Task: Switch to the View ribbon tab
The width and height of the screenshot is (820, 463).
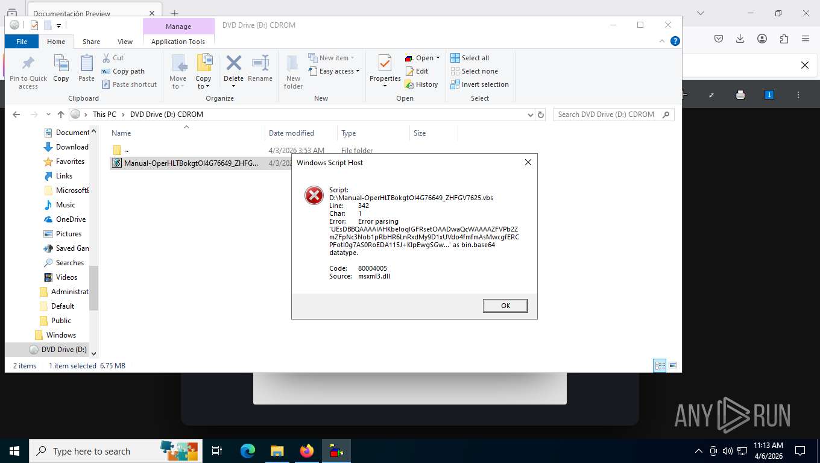Action: click(x=125, y=42)
